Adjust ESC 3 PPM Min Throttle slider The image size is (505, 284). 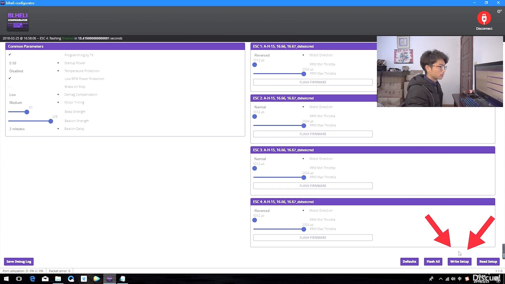coord(255,168)
